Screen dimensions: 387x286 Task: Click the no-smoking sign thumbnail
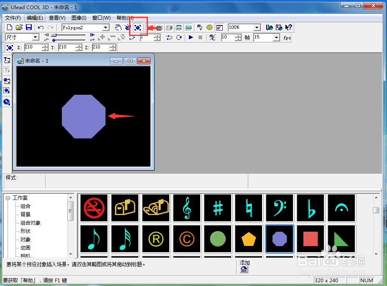pyautogui.click(x=94, y=208)
